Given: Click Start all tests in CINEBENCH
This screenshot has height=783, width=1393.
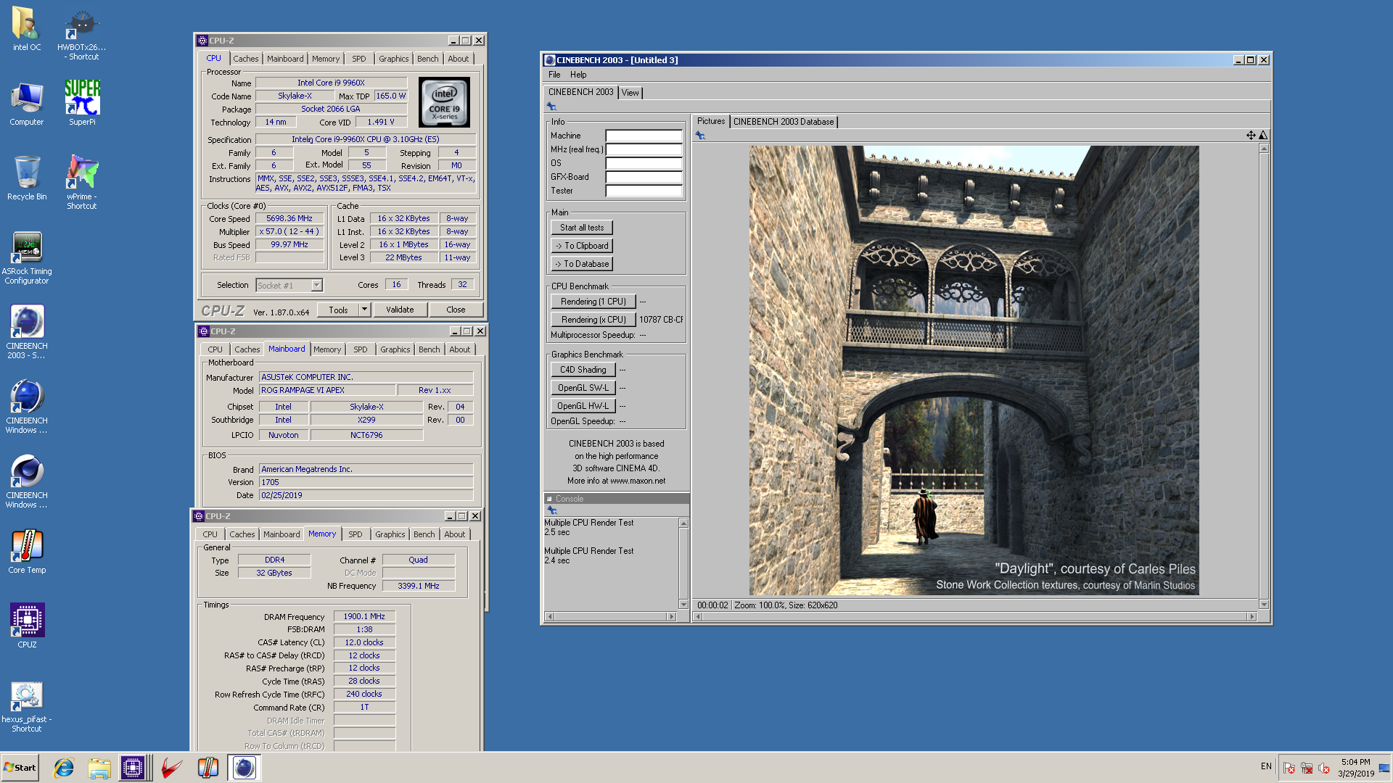Looking at the screenshot, I should [x=581, y=228].
